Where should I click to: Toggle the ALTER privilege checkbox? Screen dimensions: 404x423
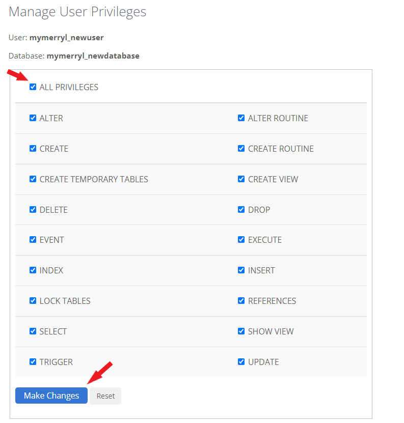tap(33, 118)
